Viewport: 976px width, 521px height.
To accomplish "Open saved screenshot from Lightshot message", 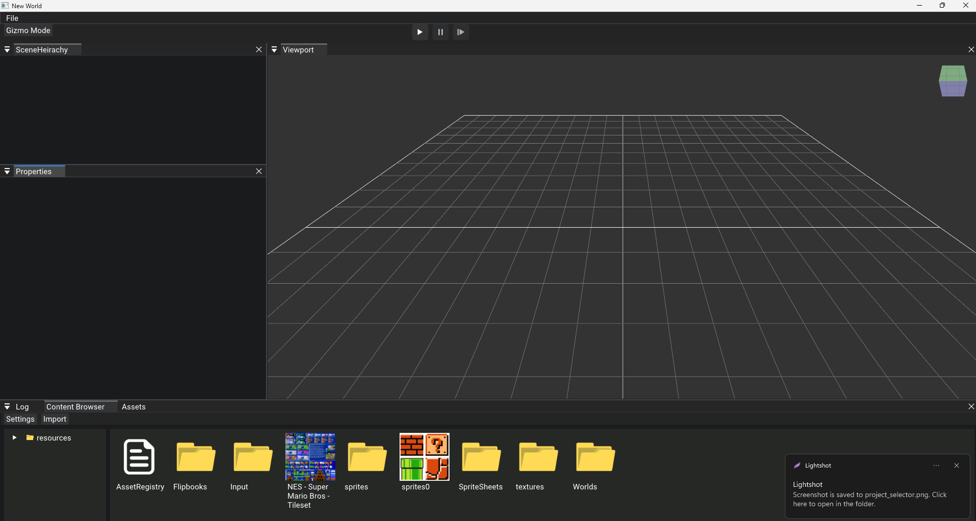I will (869, 499).
